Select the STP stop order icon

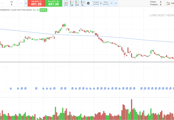click(x=77, y=3)
